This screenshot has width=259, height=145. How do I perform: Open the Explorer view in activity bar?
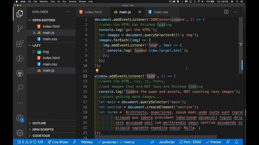coord(20,14)
